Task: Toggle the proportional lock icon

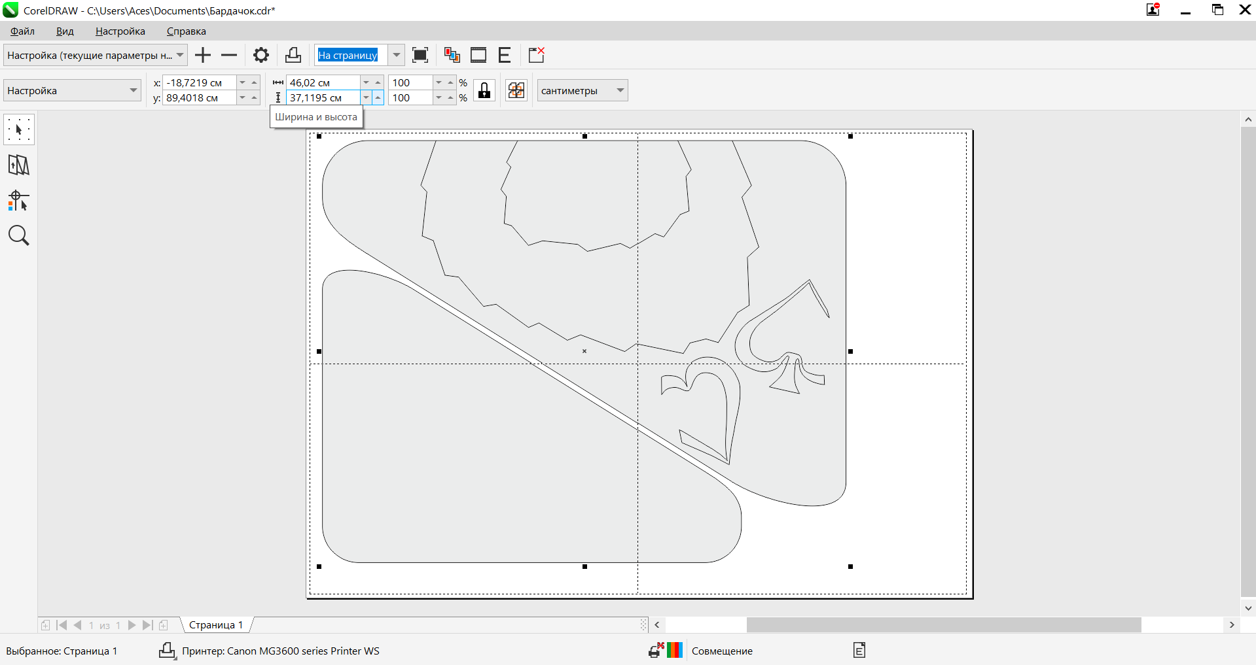Action: pos(484,90)
